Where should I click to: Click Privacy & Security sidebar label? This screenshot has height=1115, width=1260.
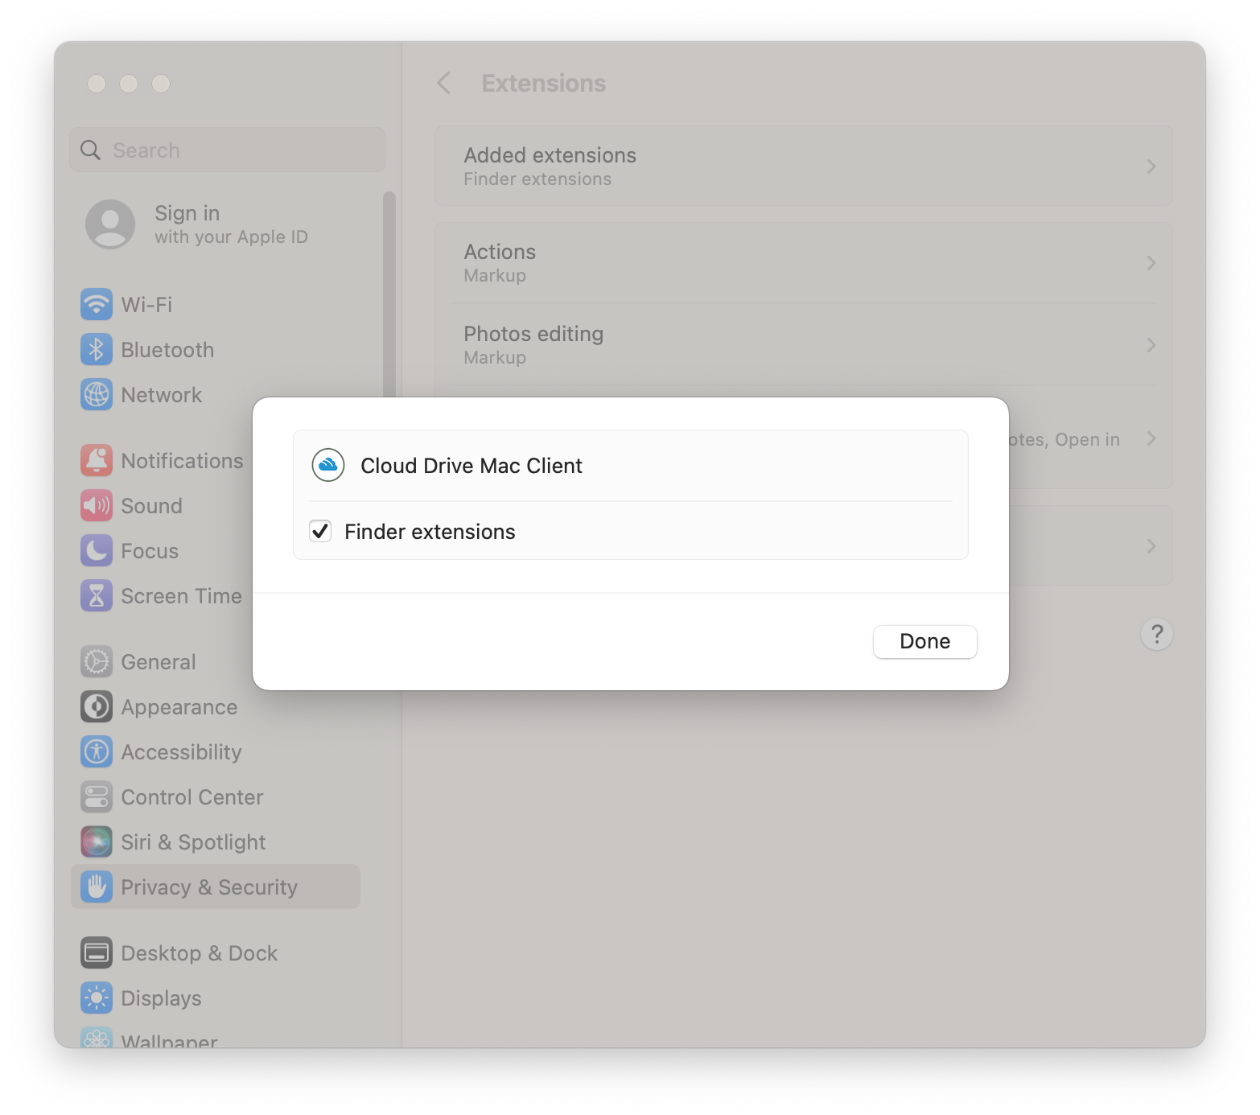point(209,887)
